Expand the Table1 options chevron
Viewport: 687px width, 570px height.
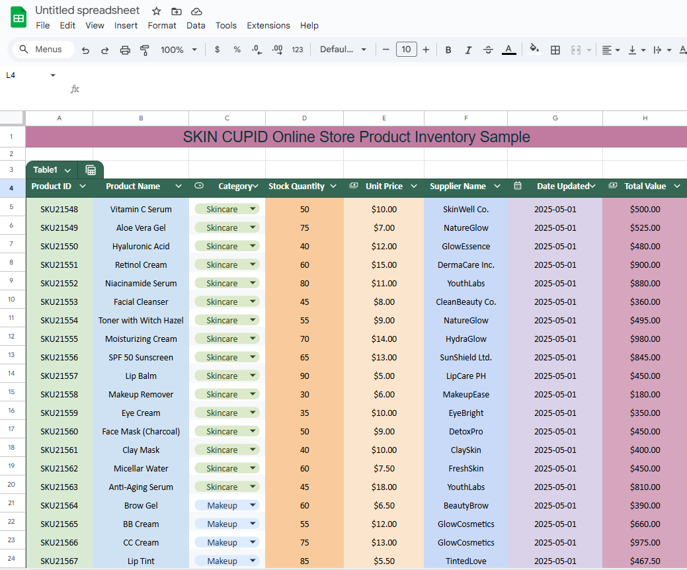coord(67,170)
